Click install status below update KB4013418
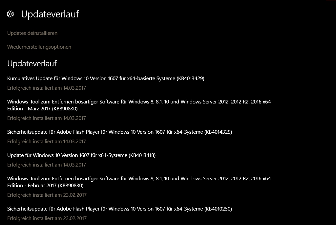336x225 pixels. [46, 165]
